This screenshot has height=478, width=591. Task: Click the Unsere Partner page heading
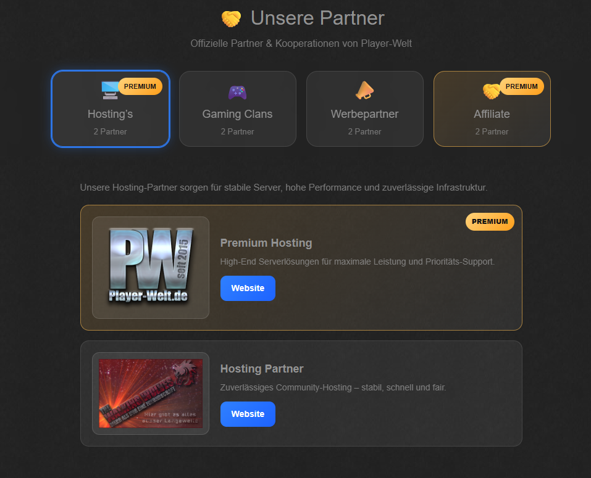click(317, 19)
